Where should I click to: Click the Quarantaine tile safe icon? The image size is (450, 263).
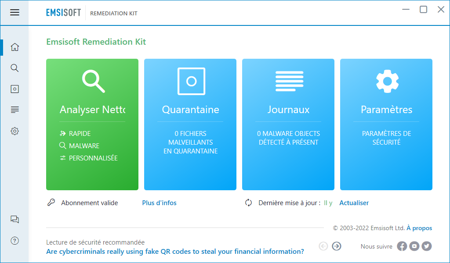[x=191, y=81]
